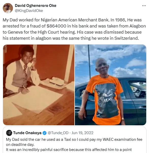
Task: View the orange t-shirt photo by car
Action: tap(111, 85)
